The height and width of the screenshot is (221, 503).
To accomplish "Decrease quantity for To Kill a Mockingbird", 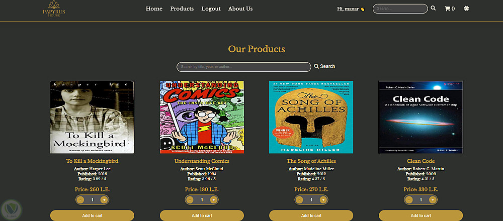I will point(80,200).
